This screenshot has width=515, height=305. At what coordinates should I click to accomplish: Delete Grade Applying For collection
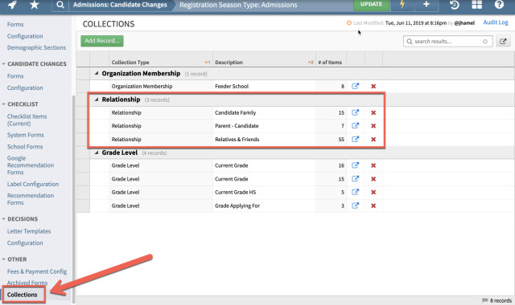pos(373,205)
